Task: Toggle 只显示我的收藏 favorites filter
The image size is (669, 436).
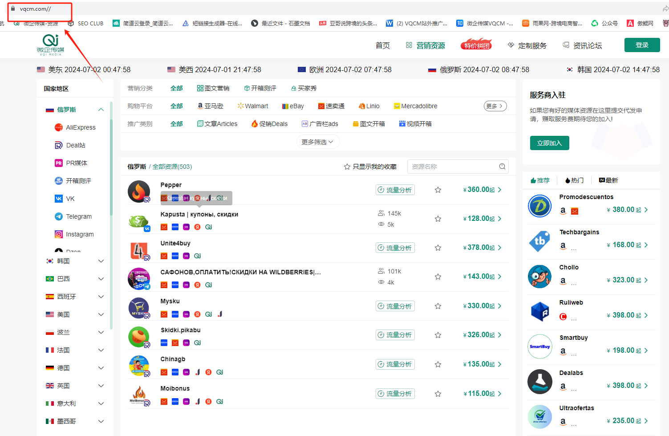Action: 370,167
